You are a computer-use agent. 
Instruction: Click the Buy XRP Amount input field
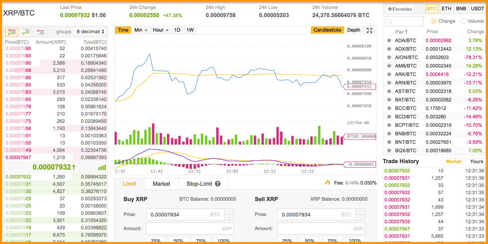(190, 229)
